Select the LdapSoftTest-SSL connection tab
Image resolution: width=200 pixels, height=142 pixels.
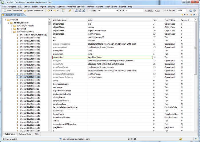[x=12, y=15]
